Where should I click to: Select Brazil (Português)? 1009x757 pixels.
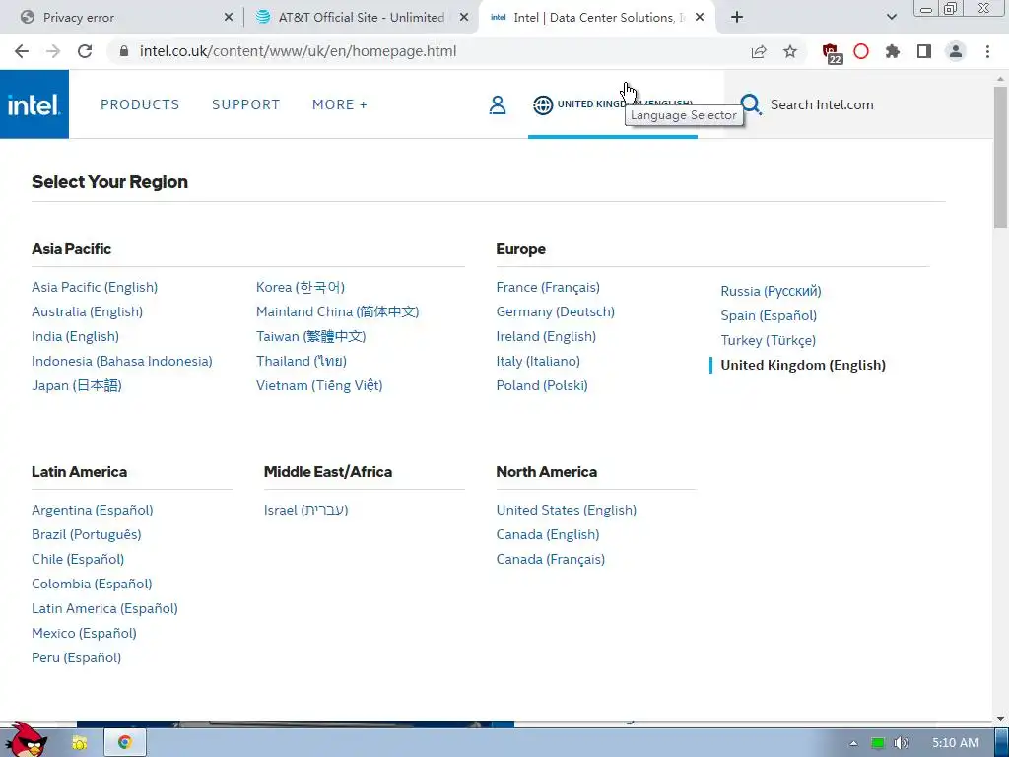click(x=87, y=534)
